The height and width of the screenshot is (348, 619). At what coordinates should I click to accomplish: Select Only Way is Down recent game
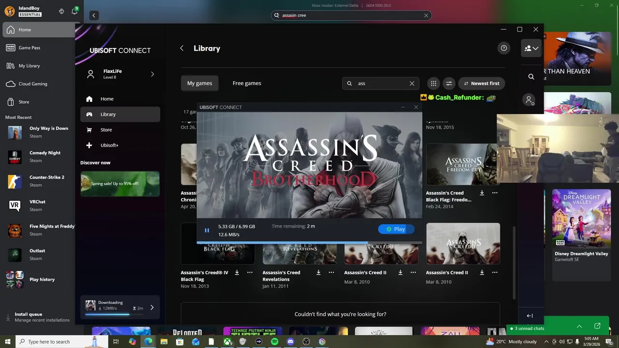click(39, 132)
